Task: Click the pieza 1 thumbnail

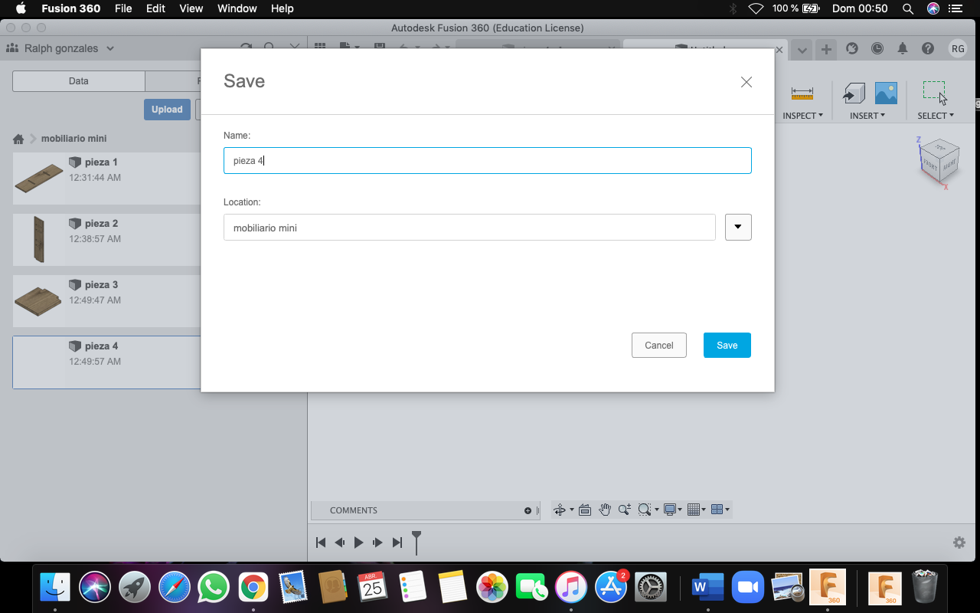Action: pos(38,178)
